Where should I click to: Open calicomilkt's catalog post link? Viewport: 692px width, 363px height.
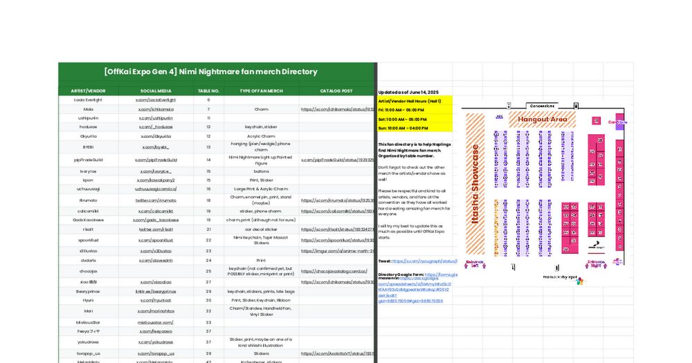[x=337, y=212]
